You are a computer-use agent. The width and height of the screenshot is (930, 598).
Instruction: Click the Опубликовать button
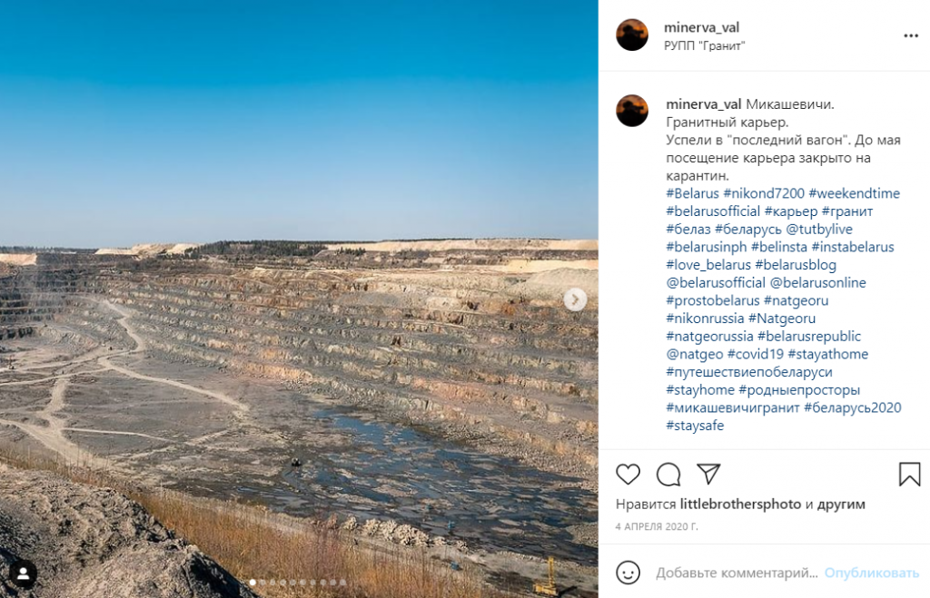[871, 573]
